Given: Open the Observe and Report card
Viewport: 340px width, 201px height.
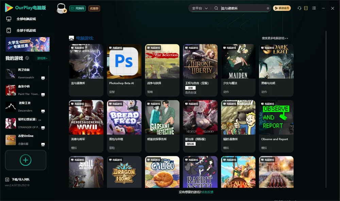Looking at the screenshot, I should [276, 126].
